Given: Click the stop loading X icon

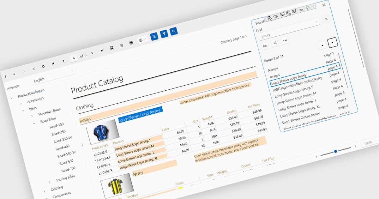Looking at the screenshot, I should [33, 69].
